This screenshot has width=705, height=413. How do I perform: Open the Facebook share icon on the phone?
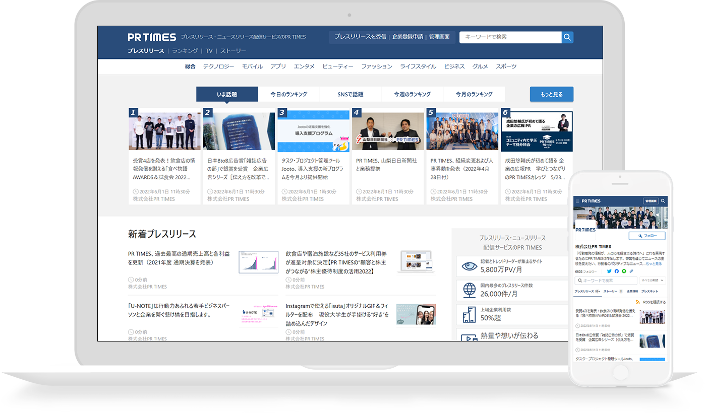(x=616, y=271)
